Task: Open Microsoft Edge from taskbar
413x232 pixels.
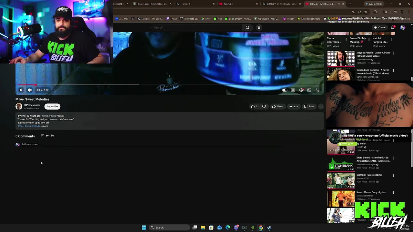Action: (x=228, y=227)
